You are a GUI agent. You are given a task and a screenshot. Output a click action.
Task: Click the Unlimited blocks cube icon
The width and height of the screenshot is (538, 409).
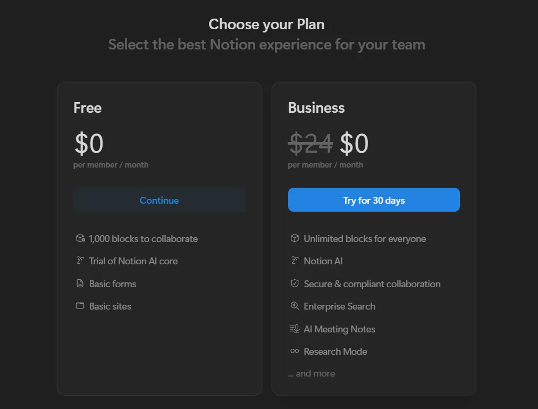click(295, 238)
